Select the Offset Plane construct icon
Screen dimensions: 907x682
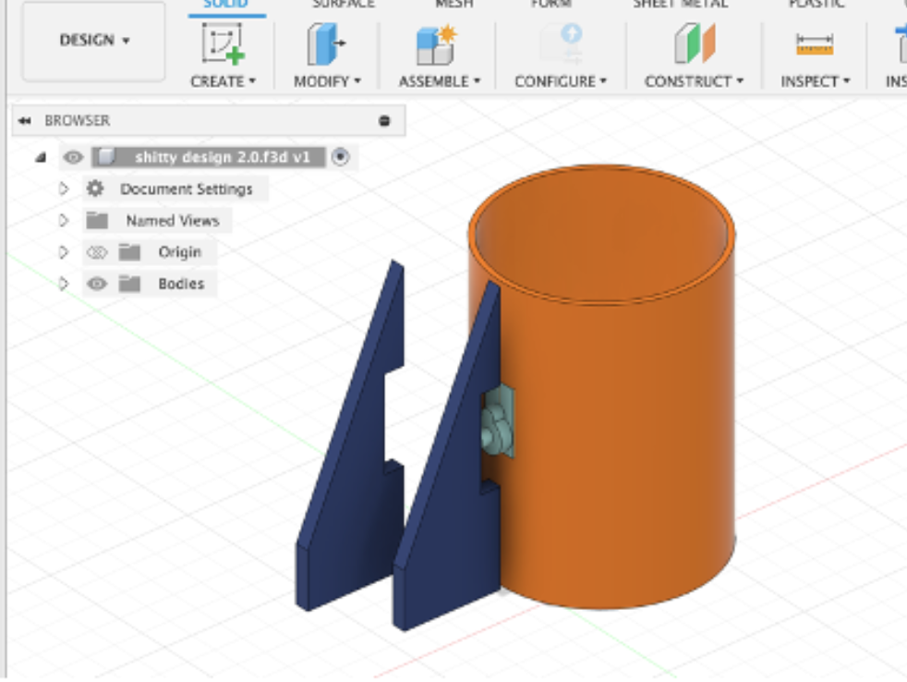[695, 43]
